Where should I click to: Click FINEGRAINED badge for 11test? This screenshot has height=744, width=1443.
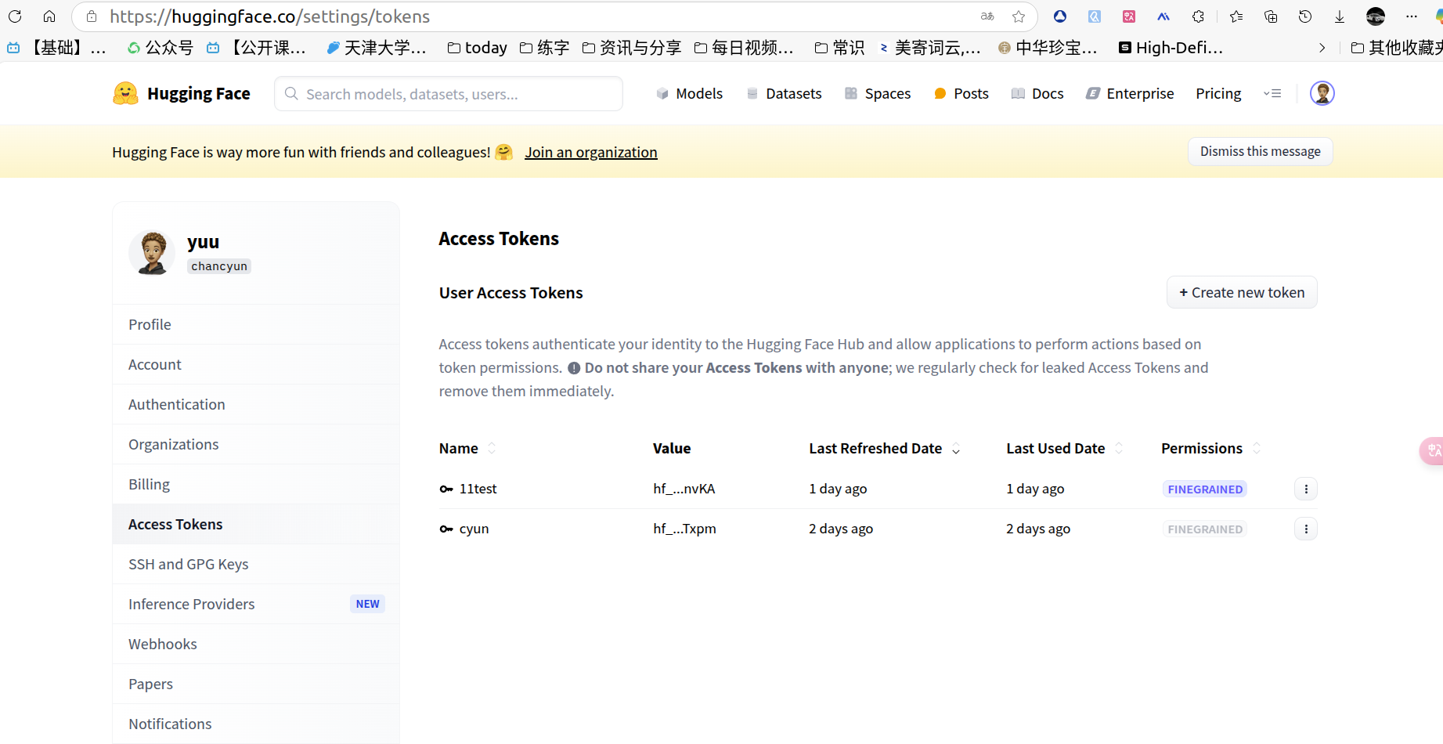click(x=1205, y=489)
